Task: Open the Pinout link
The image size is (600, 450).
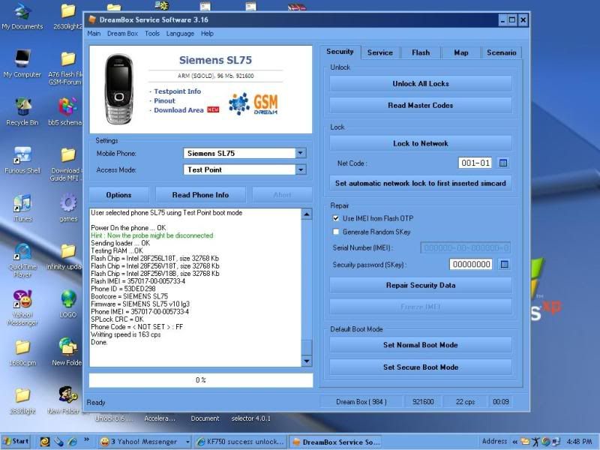Action: click(164, 100)
